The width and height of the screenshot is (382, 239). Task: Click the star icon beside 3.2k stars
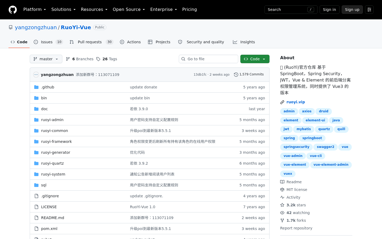(282, 205)
